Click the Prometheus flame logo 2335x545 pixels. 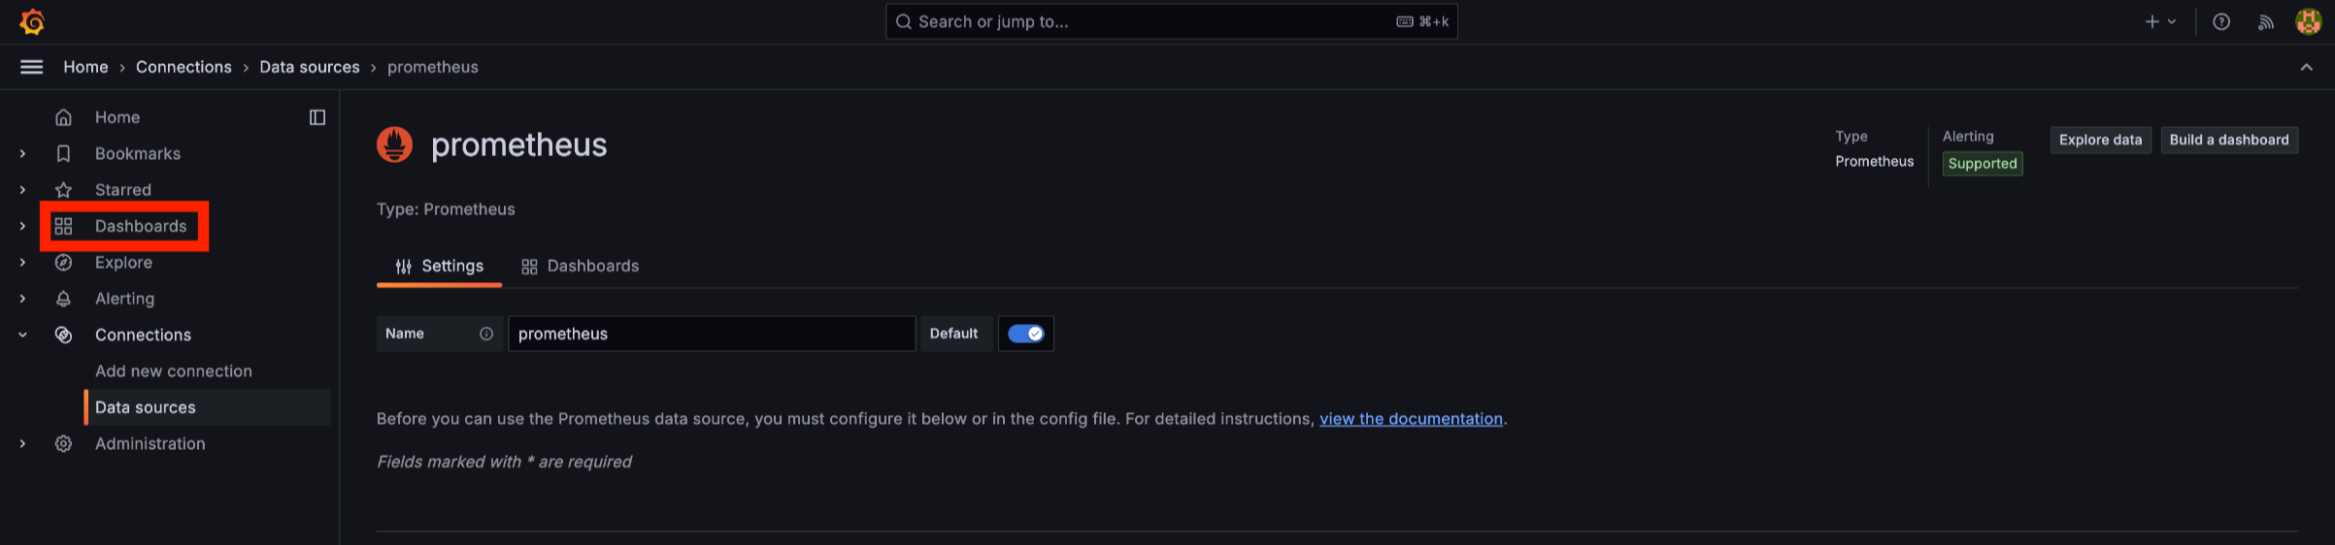[x=394, y=144]
